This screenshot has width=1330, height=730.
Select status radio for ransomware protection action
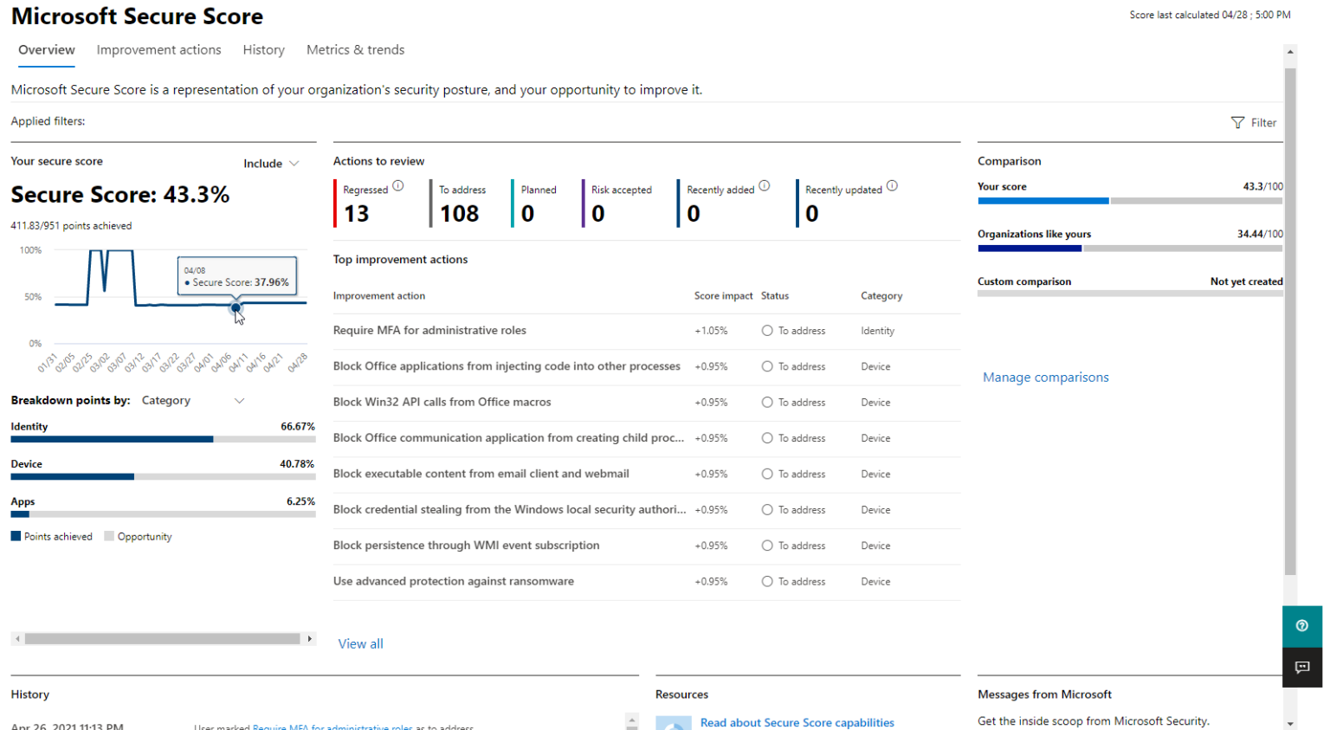[765, 581]
